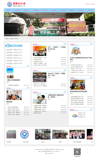The height and width of the screenshot is (157, 99).
Task: Open the round school badge gallery image
Action: click(24, 134)
